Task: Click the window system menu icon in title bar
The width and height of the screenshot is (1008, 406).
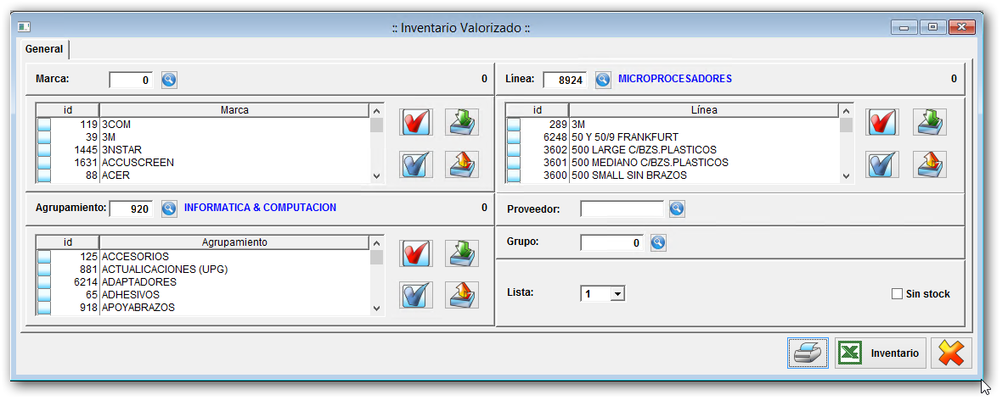Action: [25, 28]
